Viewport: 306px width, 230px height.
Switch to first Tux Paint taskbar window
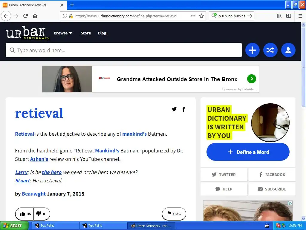55,226
